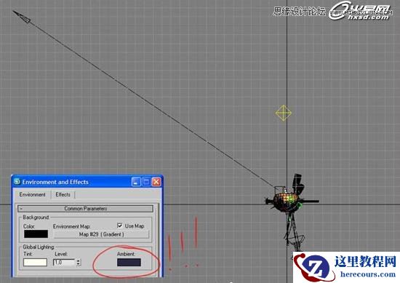Close the Environment and Effects dialog
400x283 pixels.
click(x=156, y=182)
